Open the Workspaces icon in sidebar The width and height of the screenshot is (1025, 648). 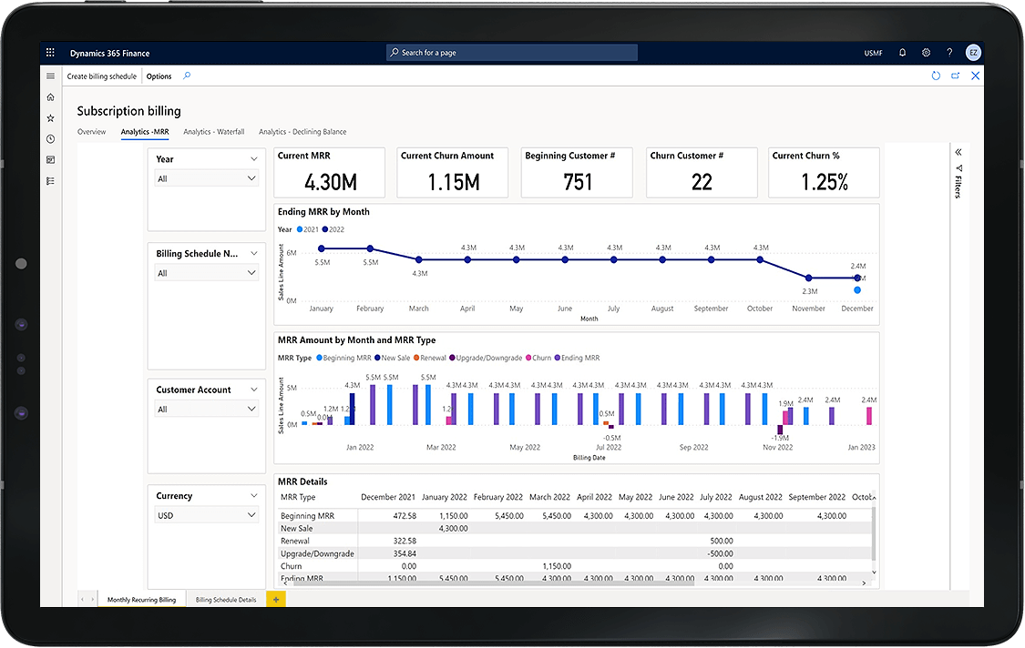[x=50, y=160]
